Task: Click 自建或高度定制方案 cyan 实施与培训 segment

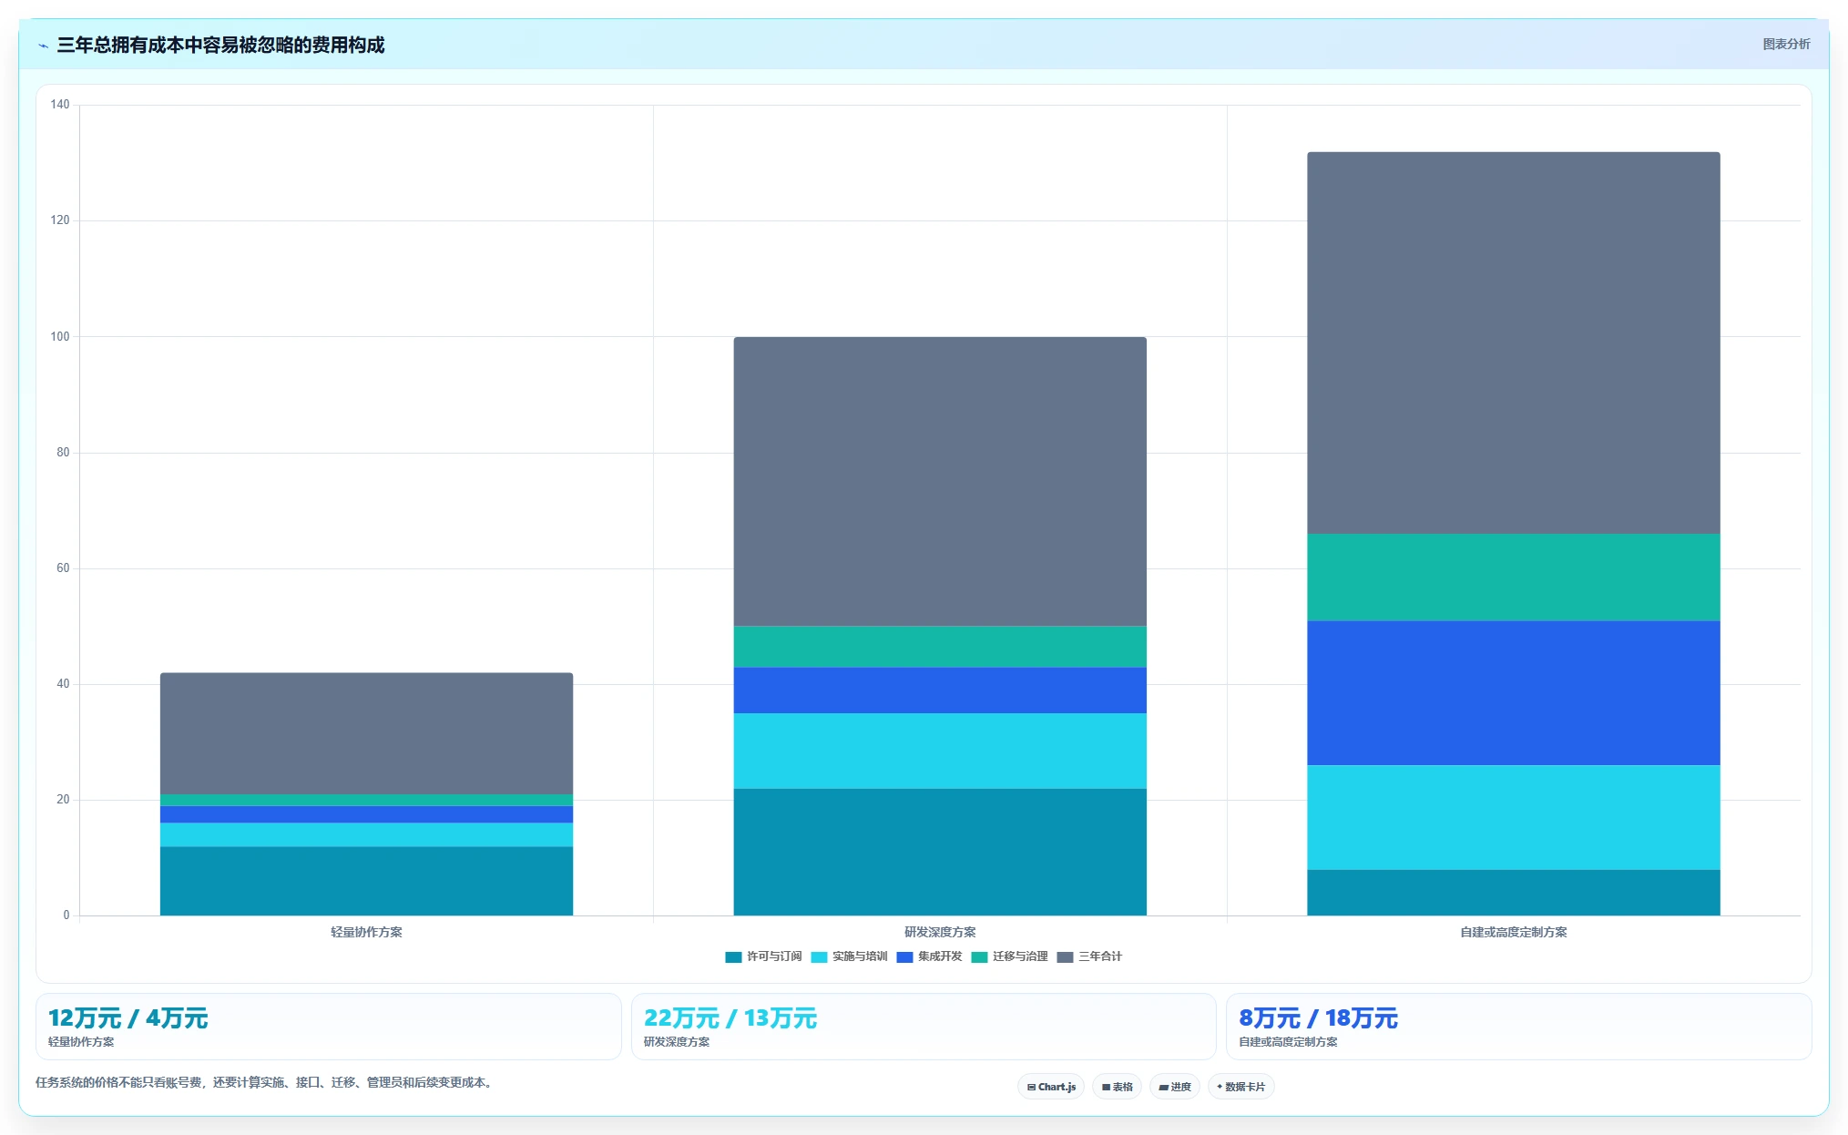Action: click(1514, 817)
